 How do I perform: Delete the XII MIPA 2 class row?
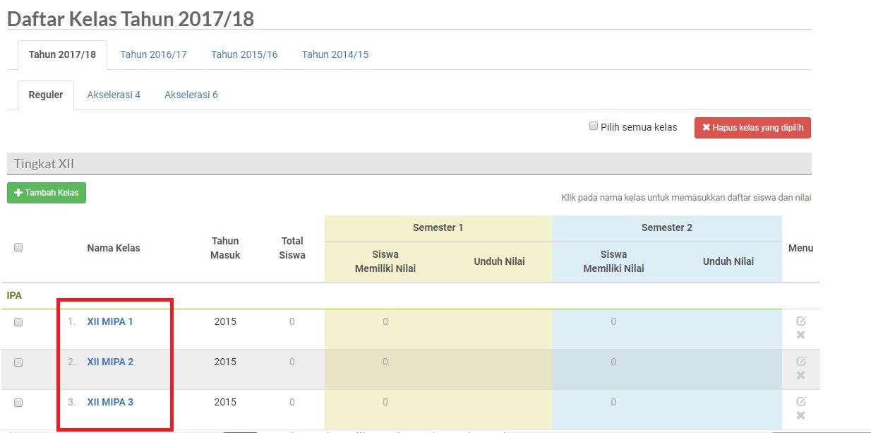click(801, 375)
